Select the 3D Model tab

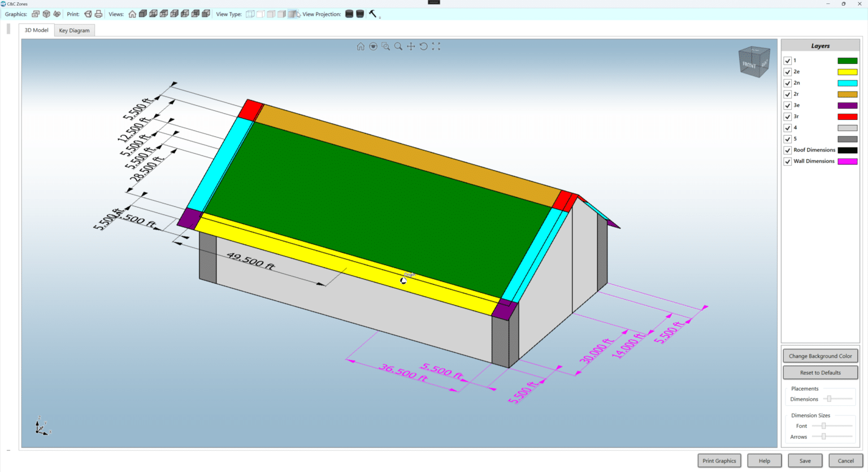tap(36, 30)
